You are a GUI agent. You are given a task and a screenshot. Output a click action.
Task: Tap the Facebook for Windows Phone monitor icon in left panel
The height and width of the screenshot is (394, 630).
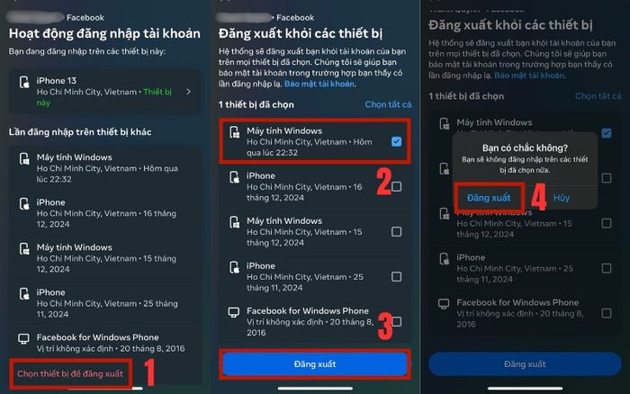[x=23, y=339]
